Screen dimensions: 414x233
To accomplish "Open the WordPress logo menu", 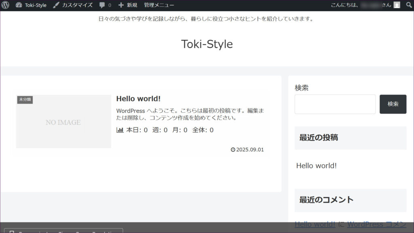I will (5, 5).
